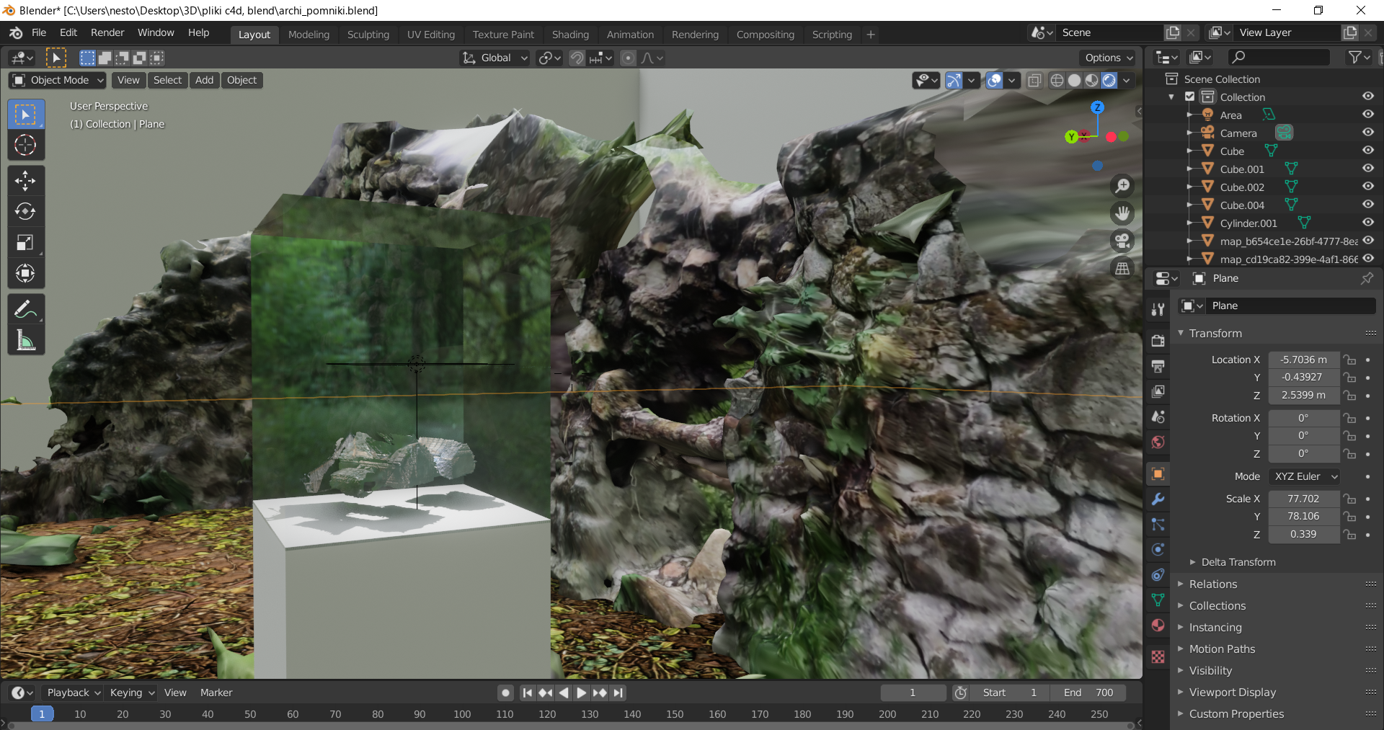Open the Modifier properties wrench tab
Image resolution: width=1384 pixels, height=730 pixels.
click(1158, 499)
